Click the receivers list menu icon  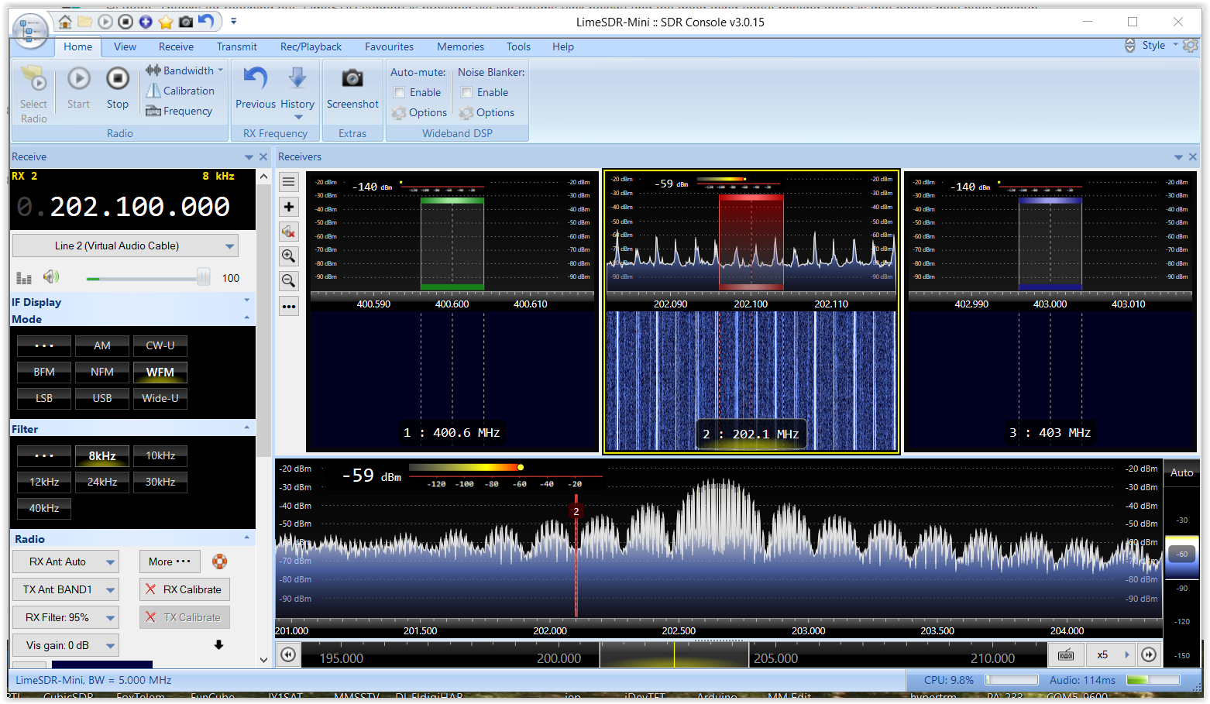pyautogui.click(x=289, y=182)
